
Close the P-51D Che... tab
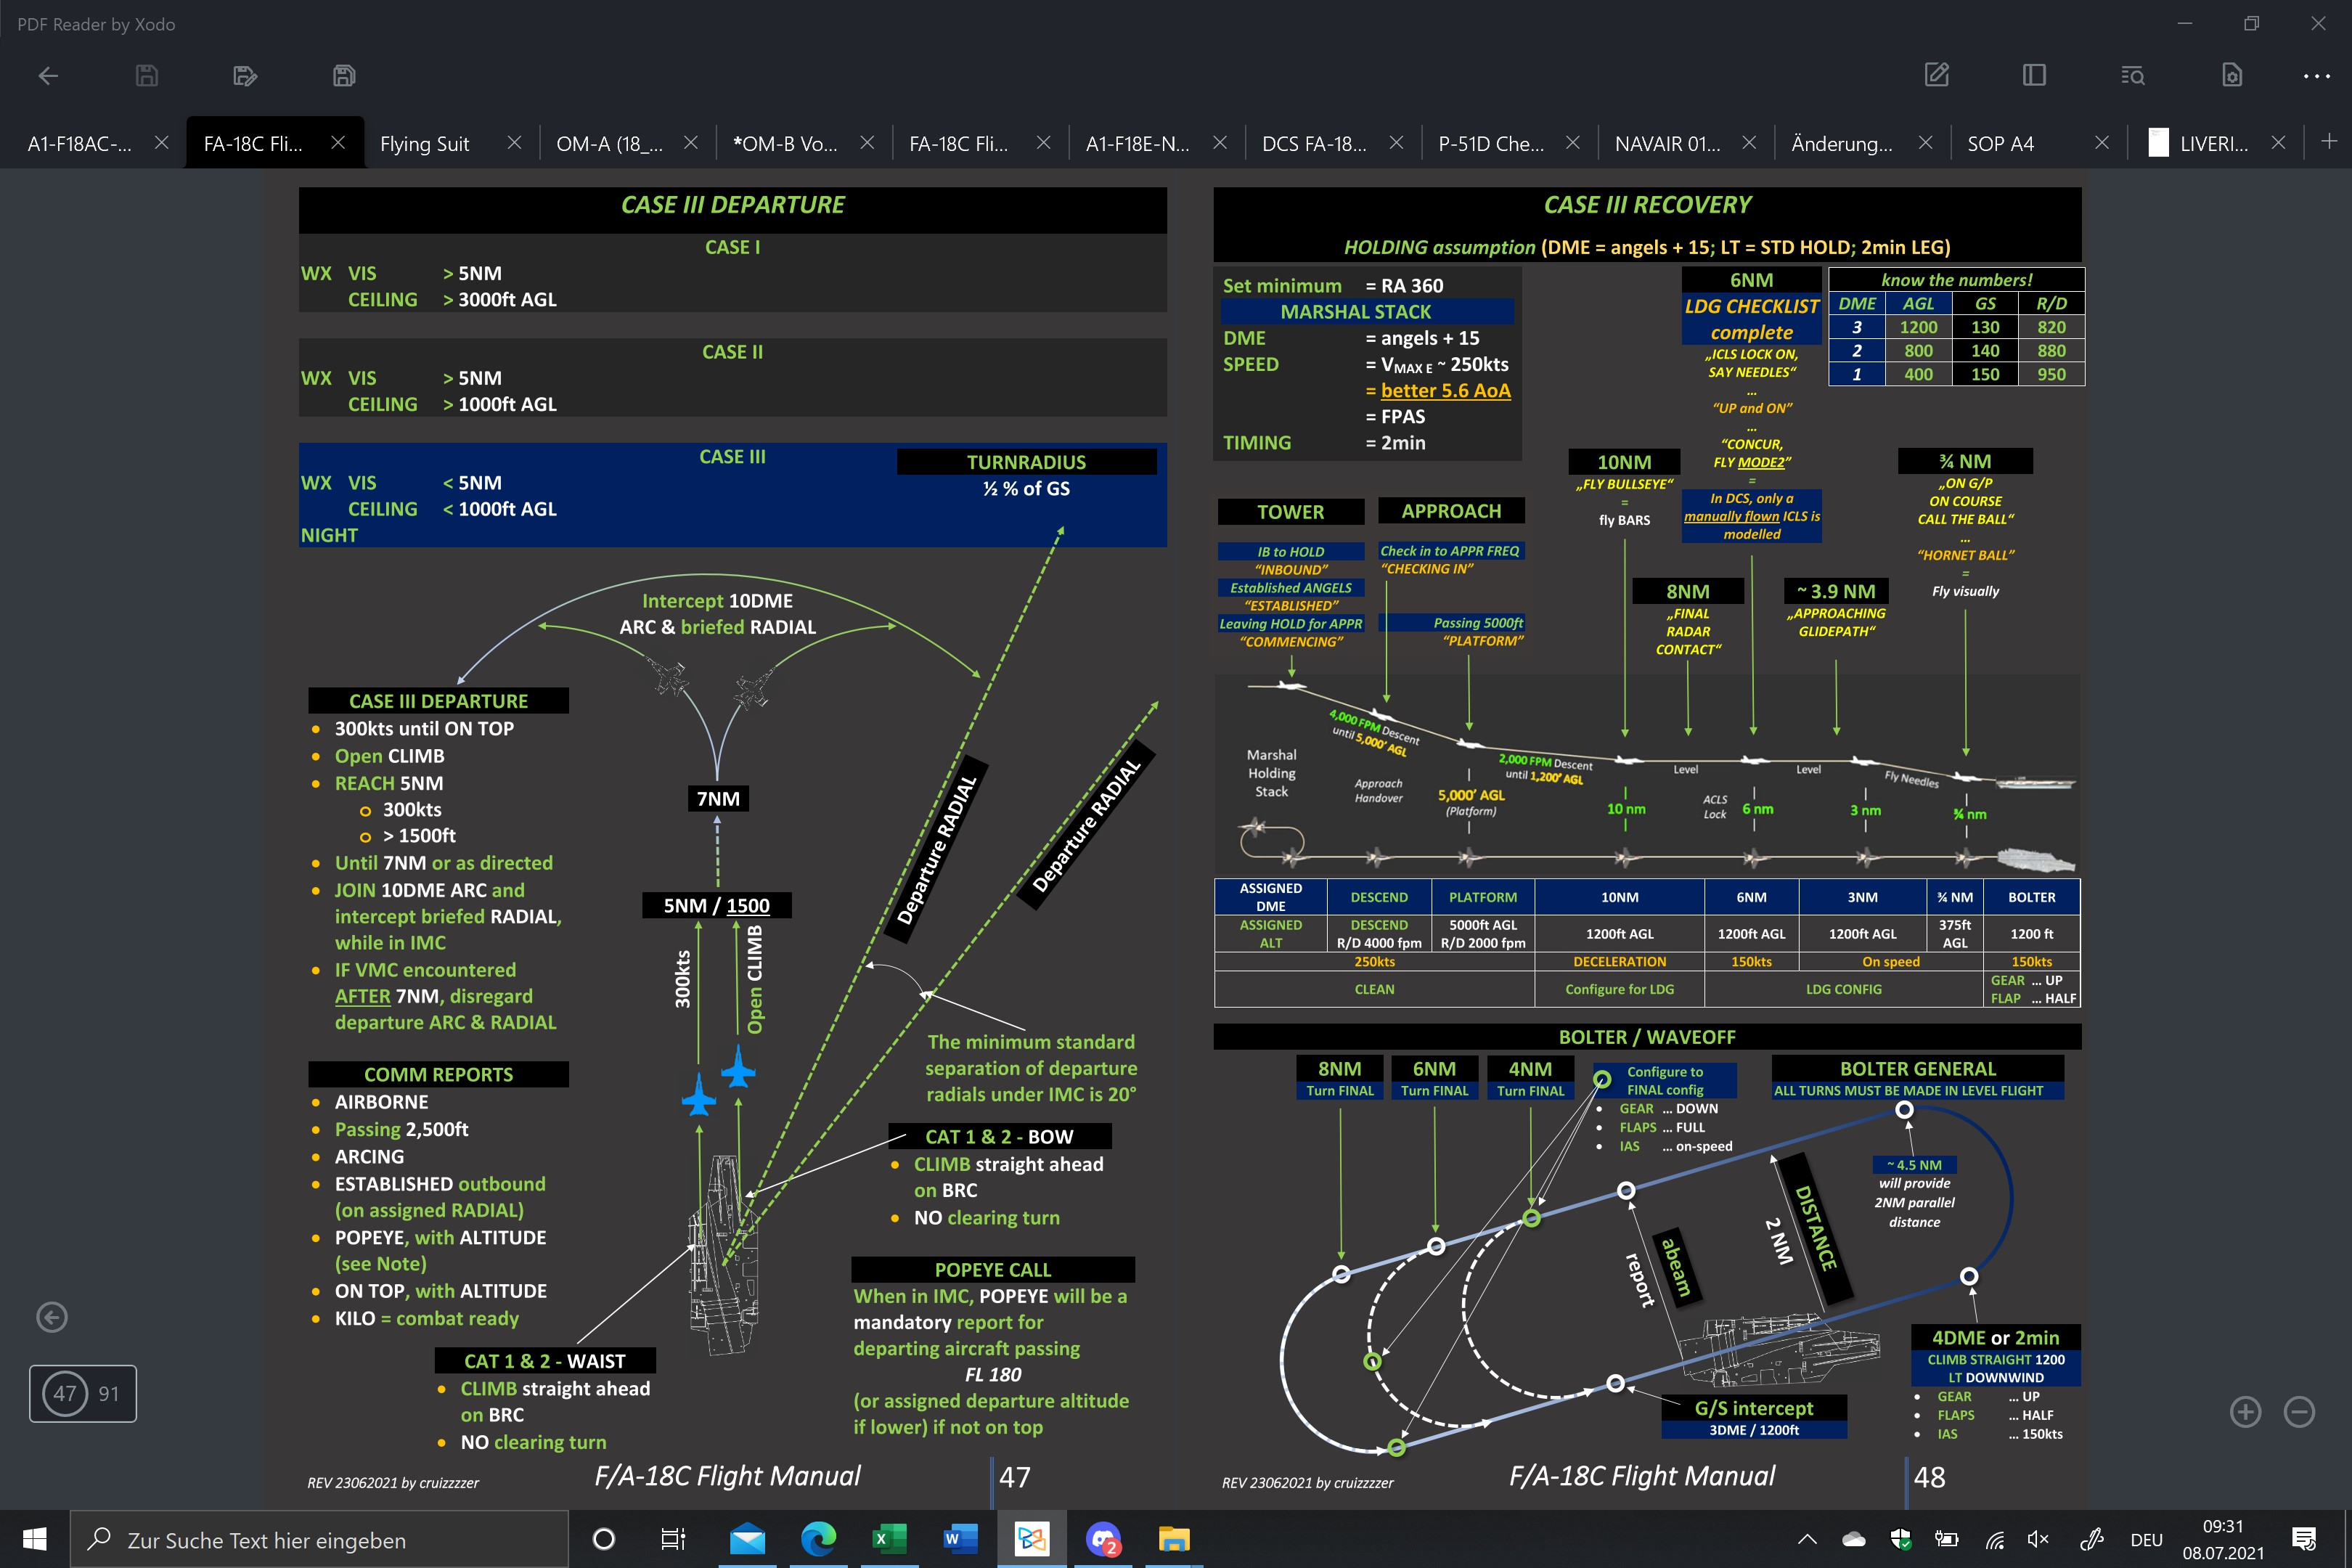pyautogui.click(x=1573, y=142)
